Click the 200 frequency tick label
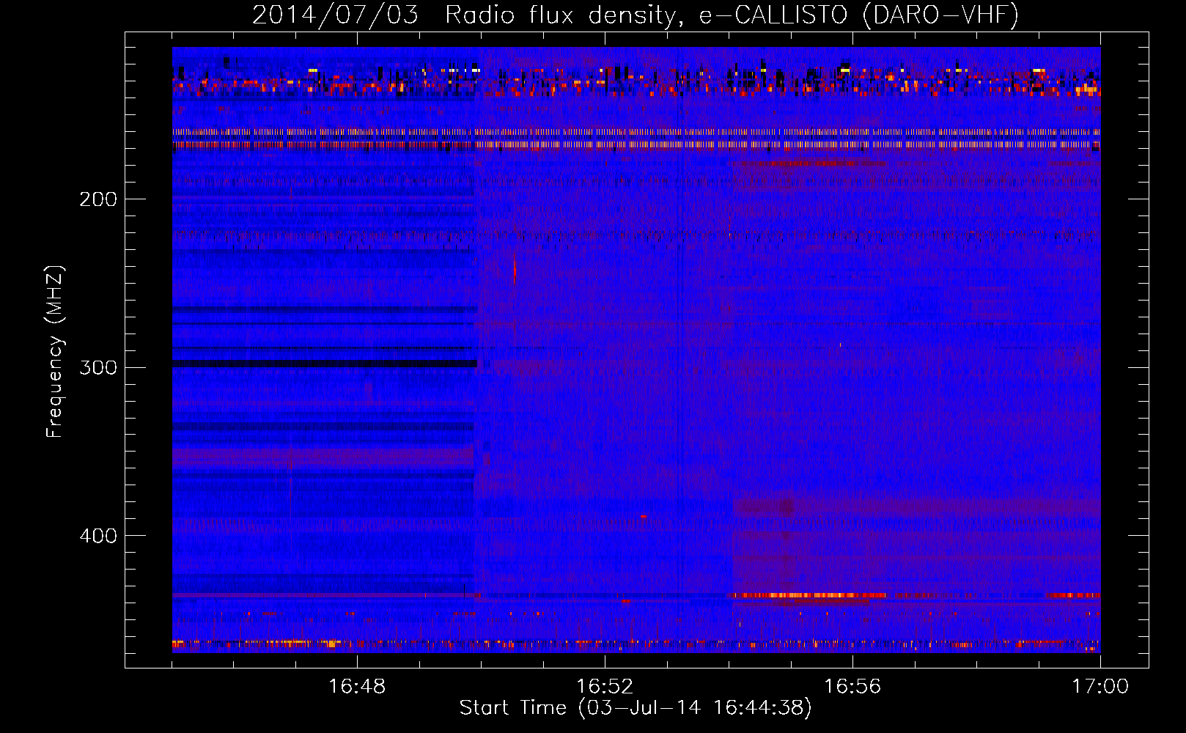 point(98,199)
